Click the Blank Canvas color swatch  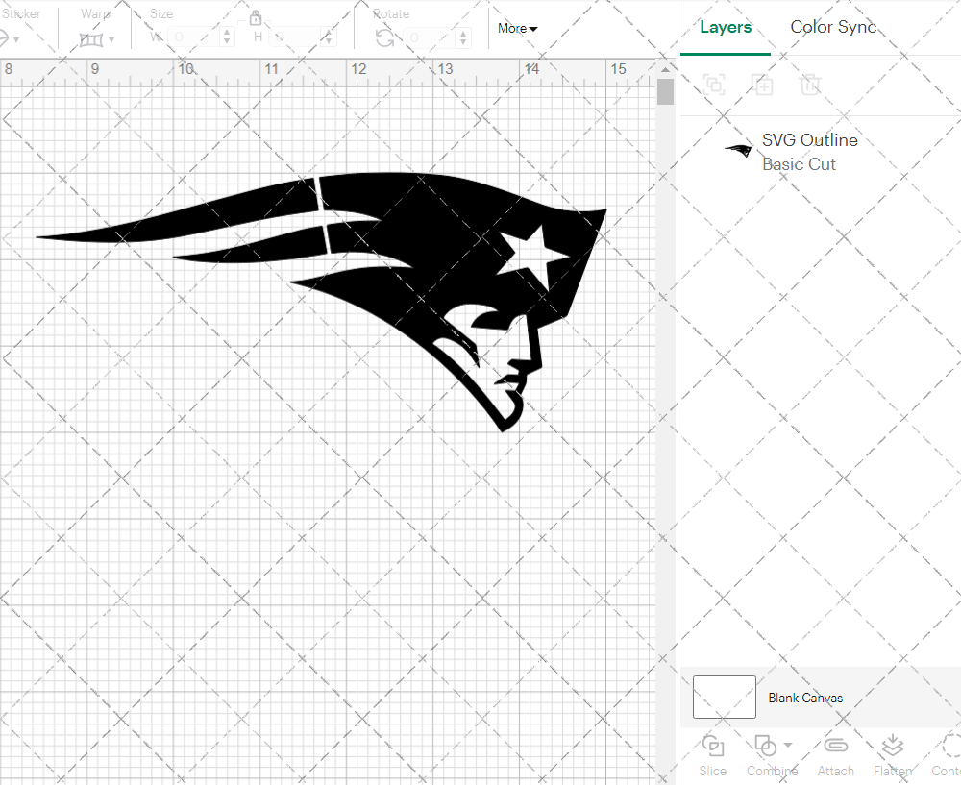coord(724,698)
